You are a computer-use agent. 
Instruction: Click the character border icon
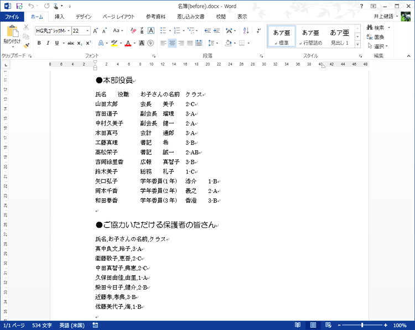click(151, 30)
